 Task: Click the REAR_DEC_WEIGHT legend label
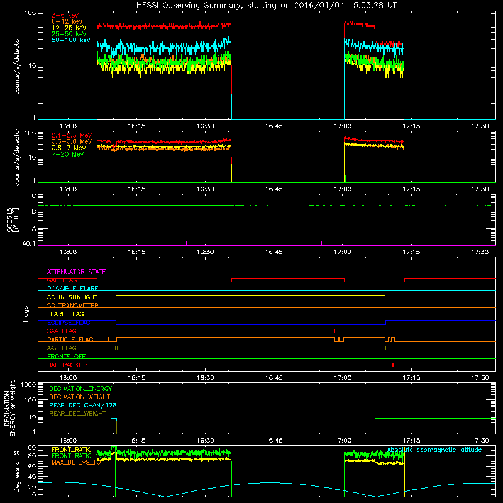point(77,414)
